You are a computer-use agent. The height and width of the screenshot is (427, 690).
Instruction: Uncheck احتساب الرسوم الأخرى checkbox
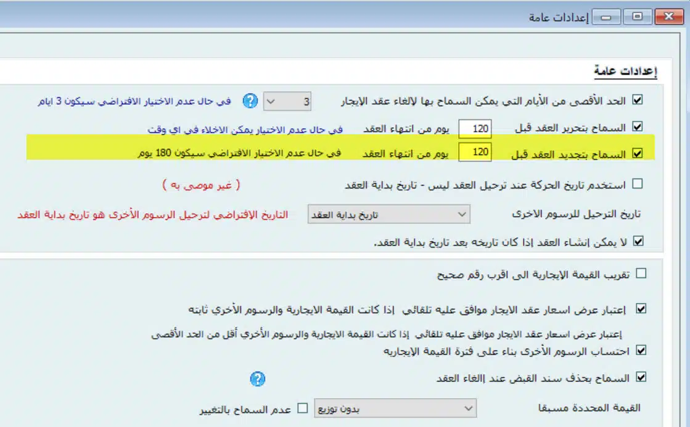[641, 351]
